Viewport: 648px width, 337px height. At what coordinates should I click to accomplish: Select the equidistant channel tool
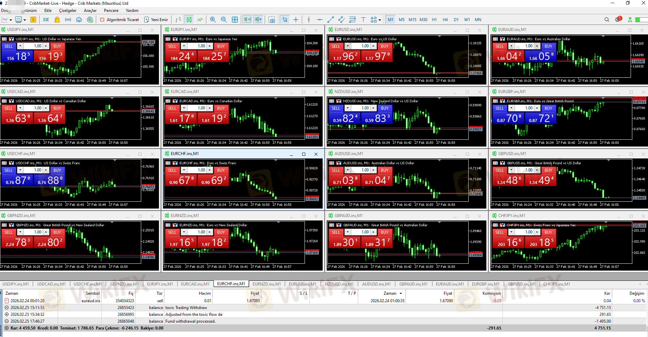click(x=341, y=20)
